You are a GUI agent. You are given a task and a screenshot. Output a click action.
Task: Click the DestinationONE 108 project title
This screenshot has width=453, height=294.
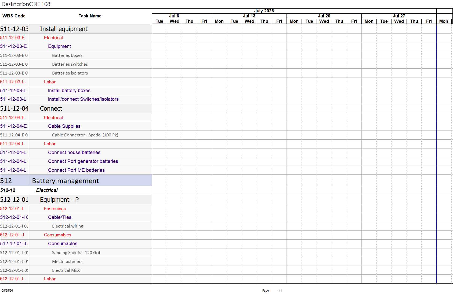(x=26, y=4)
